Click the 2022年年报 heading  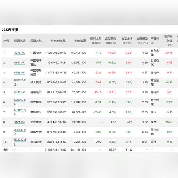pyautogui.click(x=10, y=30)
